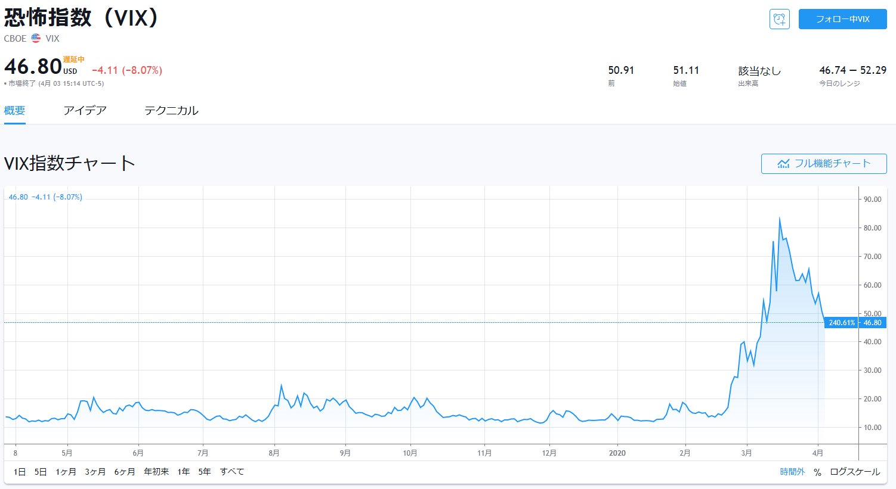Select the 年初来 year-to-date range
The height and width of the screenshot is (489, 896).
click(156, 472)
